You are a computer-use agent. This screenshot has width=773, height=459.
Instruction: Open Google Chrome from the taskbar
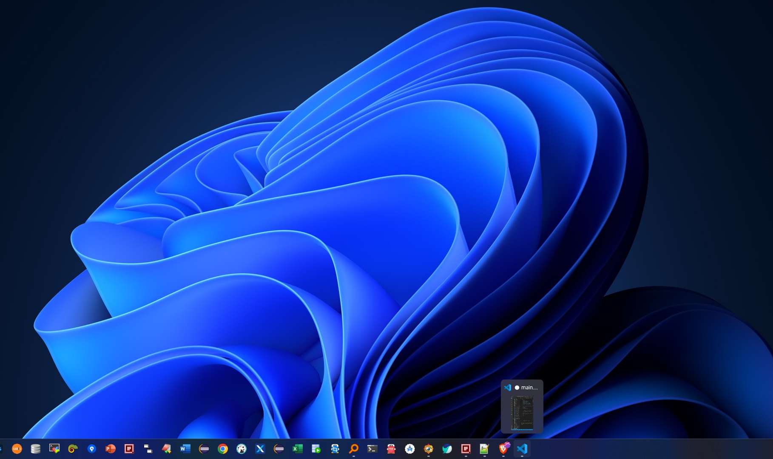tap(223, 449)
